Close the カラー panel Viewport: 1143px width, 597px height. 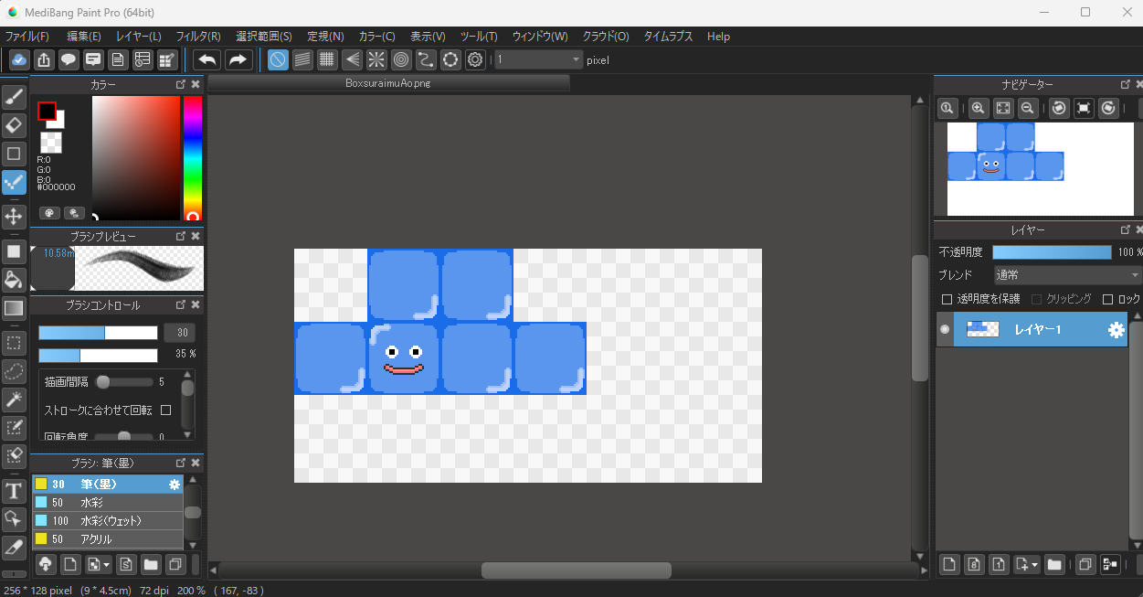pos(196,84)
